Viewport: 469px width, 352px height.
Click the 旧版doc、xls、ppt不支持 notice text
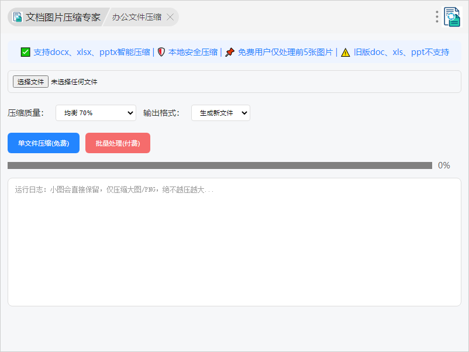[401, 52]
